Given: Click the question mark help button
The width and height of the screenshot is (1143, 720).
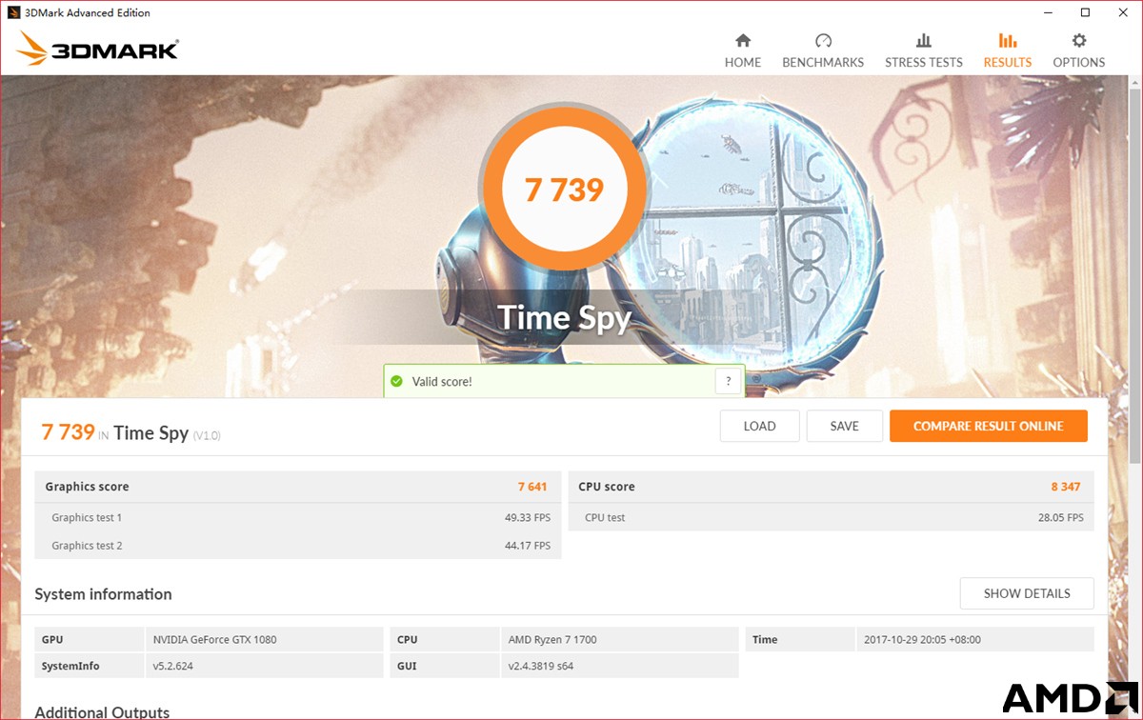Looking at the screenshot, I should point(728,381).
